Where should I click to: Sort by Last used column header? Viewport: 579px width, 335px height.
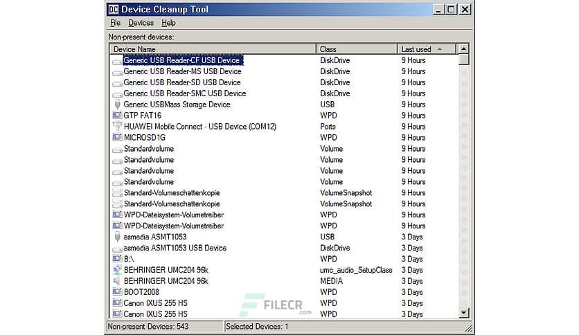tap(427, 49)
